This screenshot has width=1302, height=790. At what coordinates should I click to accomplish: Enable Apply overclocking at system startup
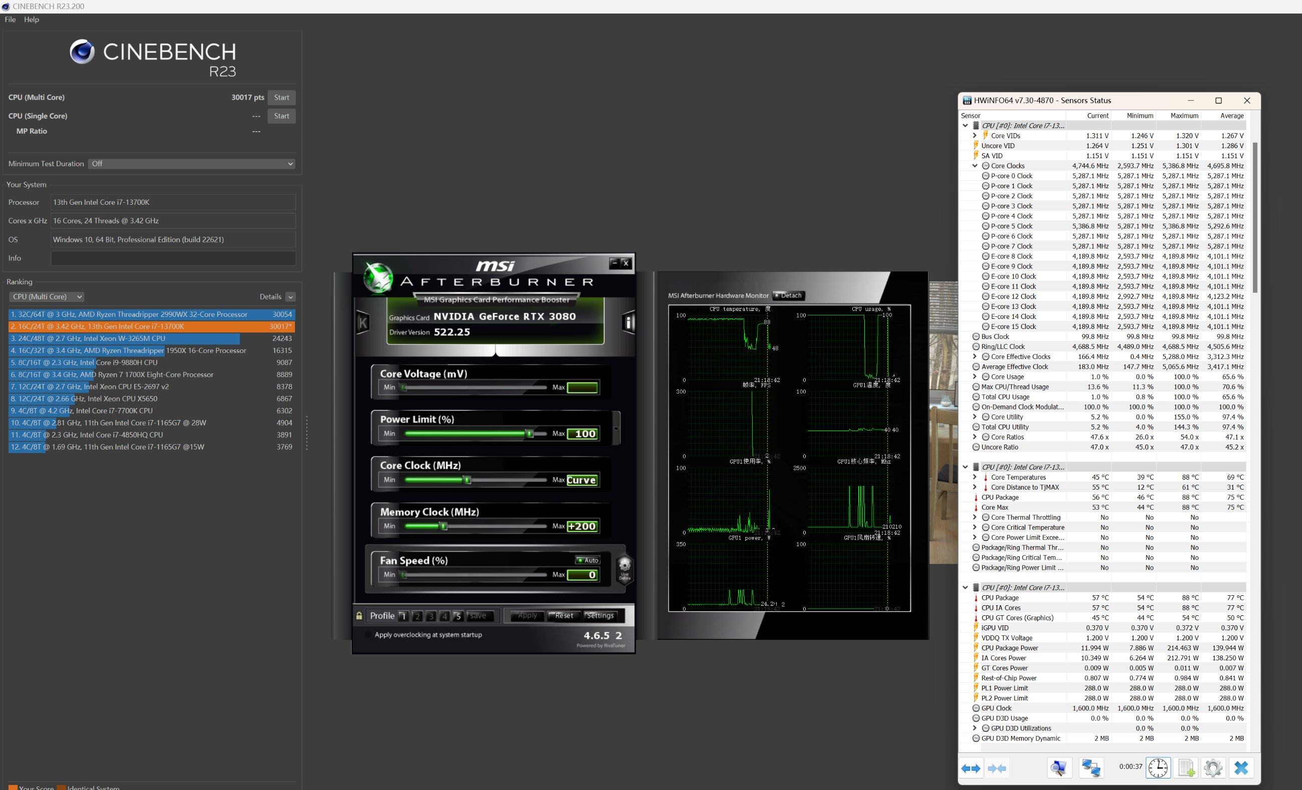[368, 635]
